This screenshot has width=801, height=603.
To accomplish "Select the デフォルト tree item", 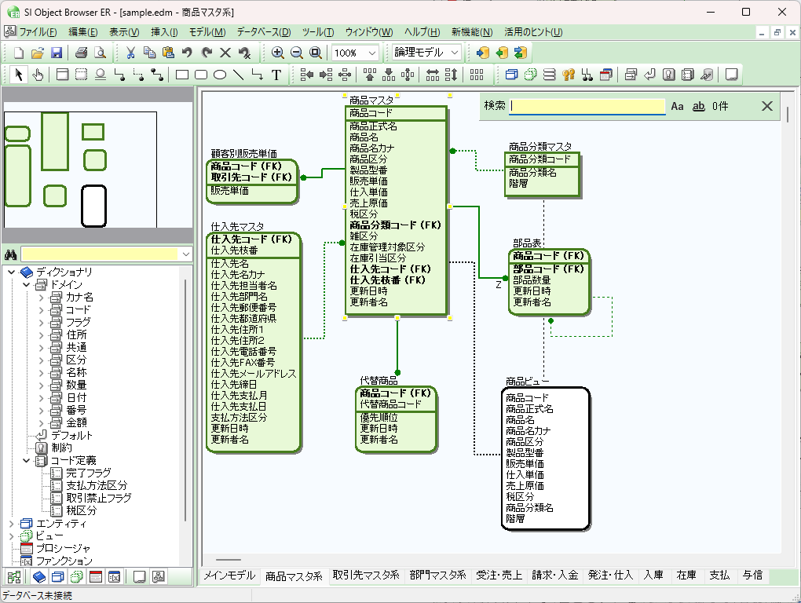I will click(71, 436).
